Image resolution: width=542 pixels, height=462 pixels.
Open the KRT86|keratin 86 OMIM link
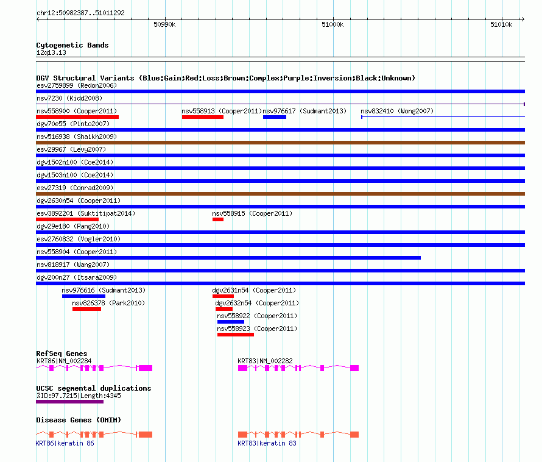coord(65,443)
